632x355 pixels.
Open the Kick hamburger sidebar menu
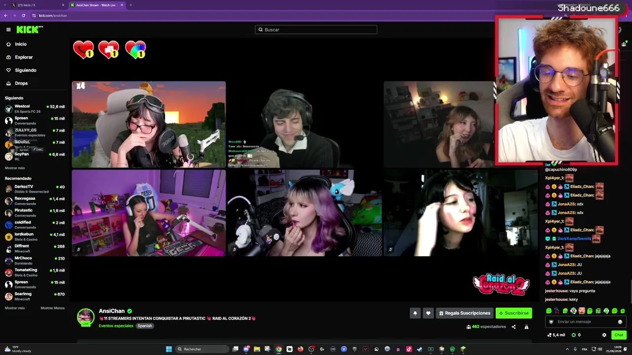[8, 30]
